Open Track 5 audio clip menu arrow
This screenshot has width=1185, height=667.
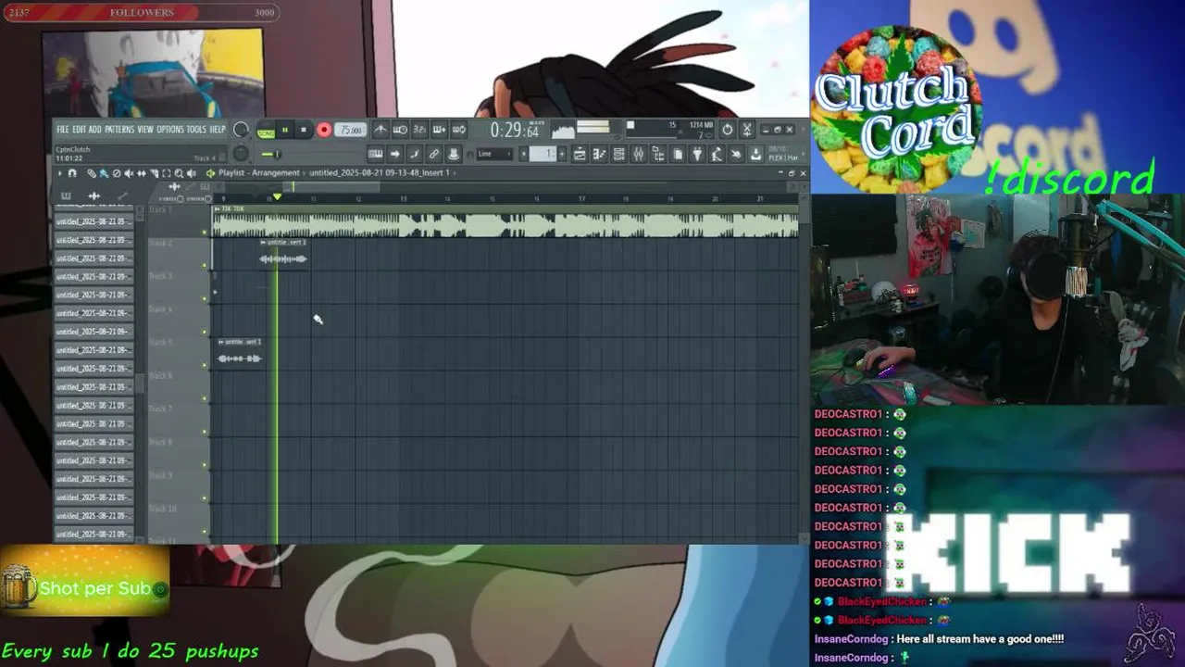click(x=220, y=342)
